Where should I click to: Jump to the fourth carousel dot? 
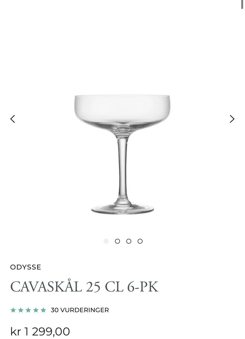pyautogui.click(x=140, y=241)
